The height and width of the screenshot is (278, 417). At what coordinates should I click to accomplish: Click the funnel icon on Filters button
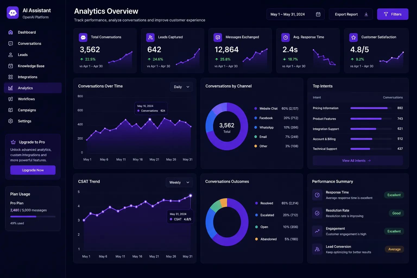tap(386, 14)
